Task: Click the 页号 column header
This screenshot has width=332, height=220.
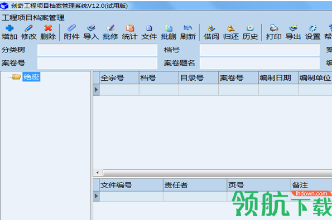Action: point(259,185)
